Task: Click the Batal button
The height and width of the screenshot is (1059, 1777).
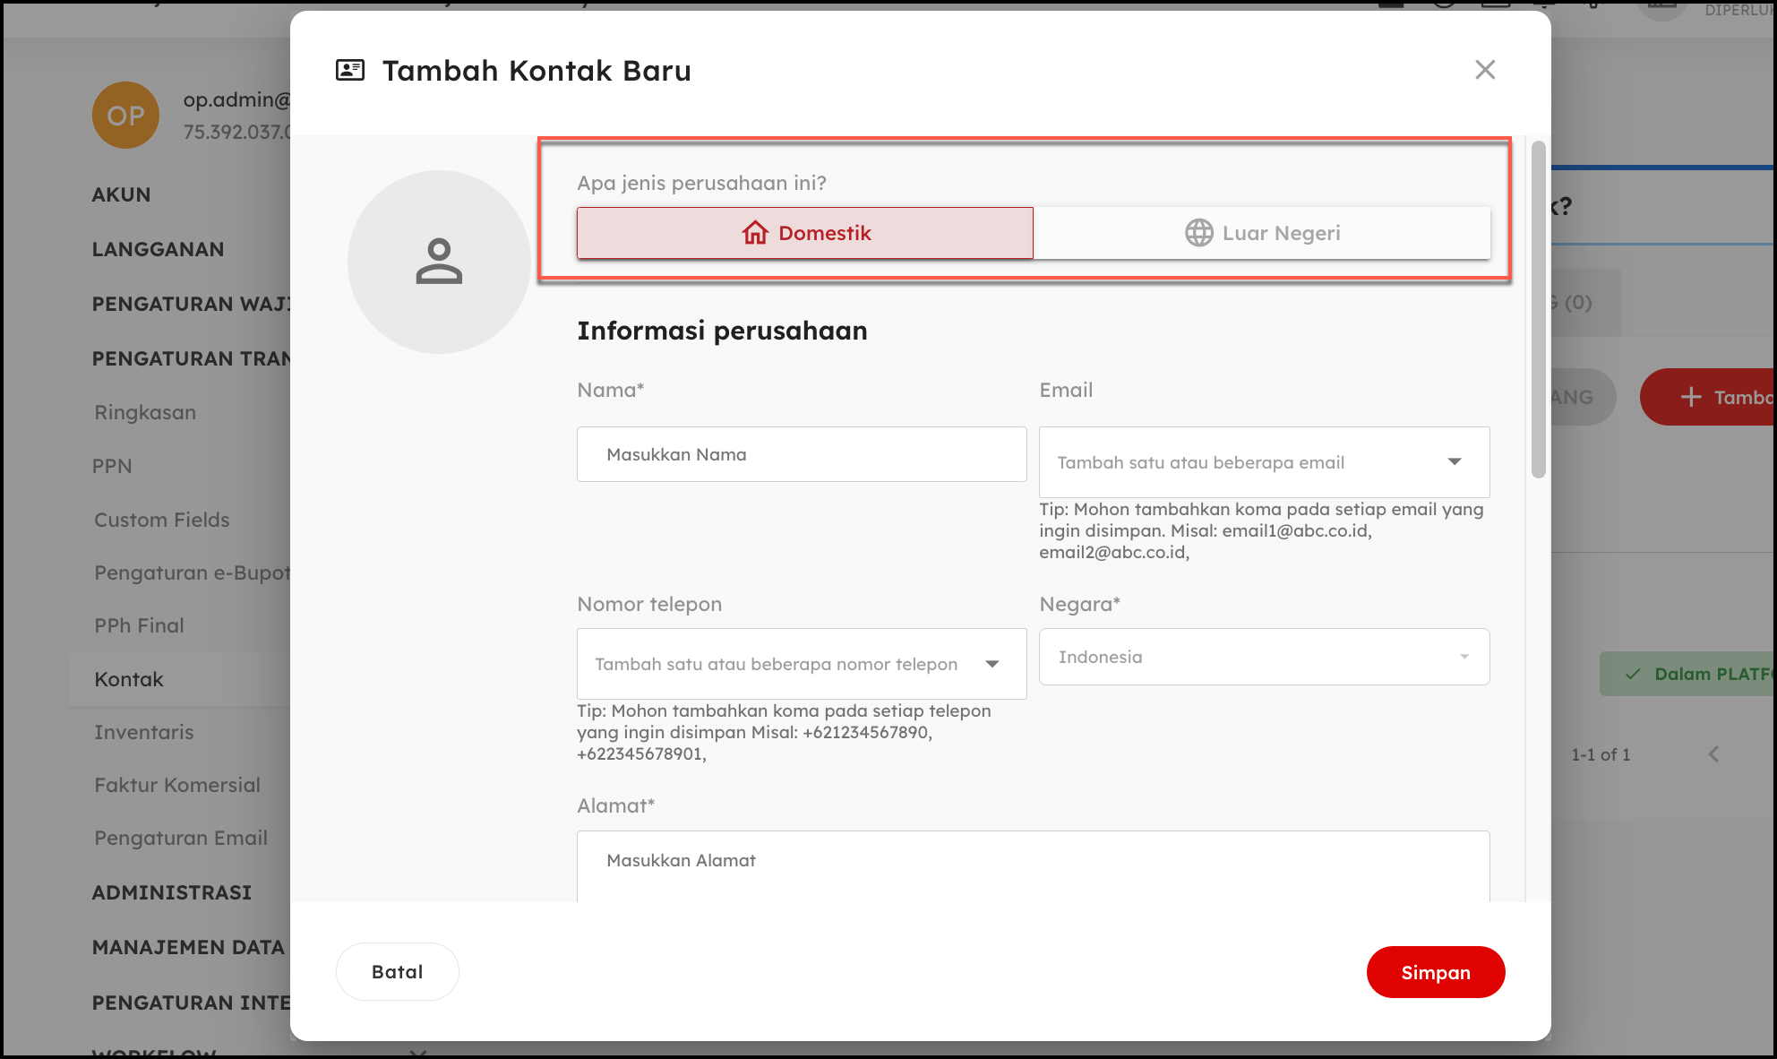Action: click(x=397, y=971)
